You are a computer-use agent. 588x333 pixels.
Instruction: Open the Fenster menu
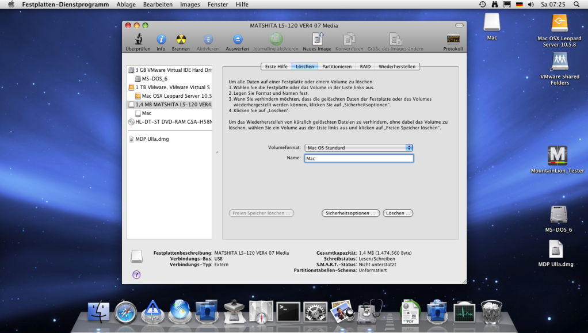click(x=218, y=5)
